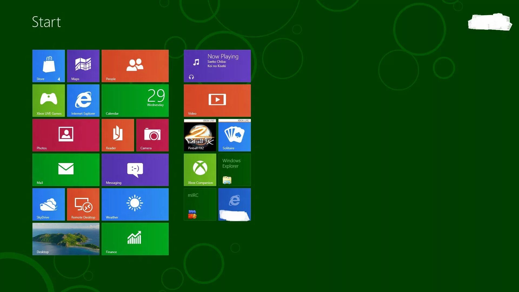This screenshot has height=292, width=519.
Task: Open SkyDrive tile
Action: click(49, 204)
